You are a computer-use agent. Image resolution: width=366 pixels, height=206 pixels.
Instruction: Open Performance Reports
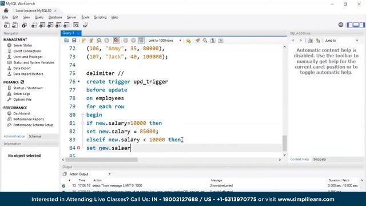coord(29,119)
